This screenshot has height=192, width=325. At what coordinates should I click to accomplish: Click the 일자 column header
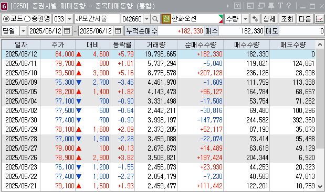21,44
